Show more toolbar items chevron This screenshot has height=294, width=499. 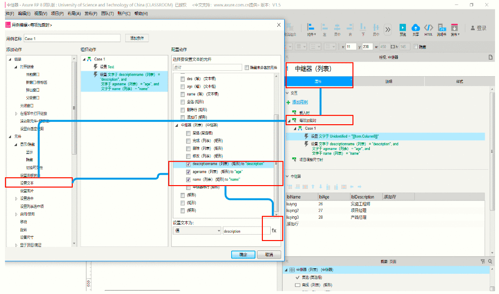(x=388, y=30)
